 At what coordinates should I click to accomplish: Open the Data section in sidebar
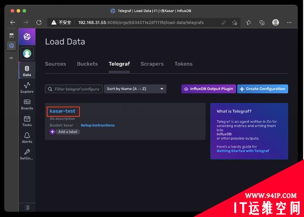(x=27, y=70)
